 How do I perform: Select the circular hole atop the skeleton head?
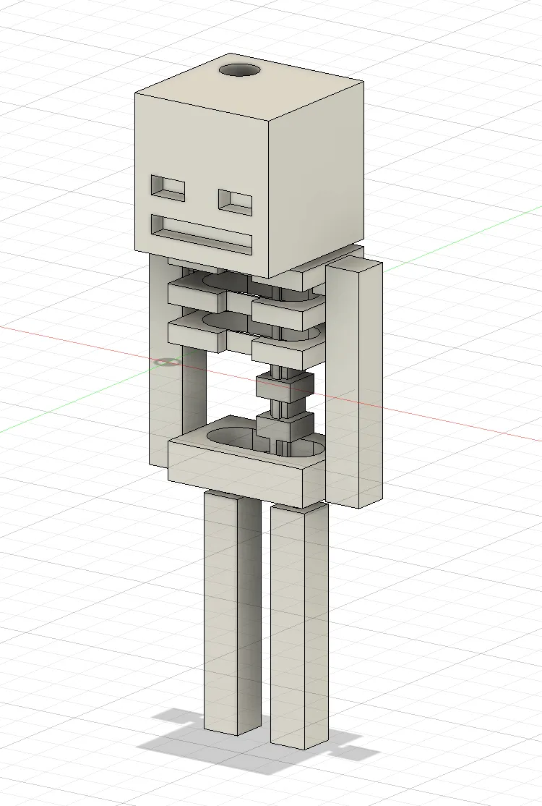[x=239, y=71]
